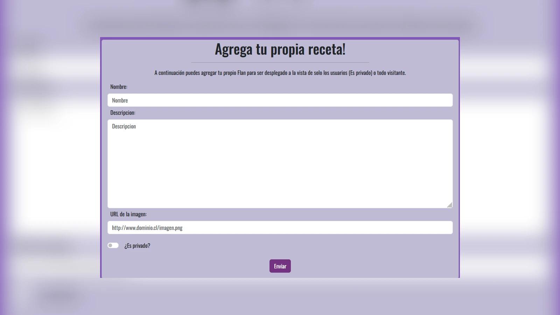Submit the recipe with Enviar

tap(280, 266)
